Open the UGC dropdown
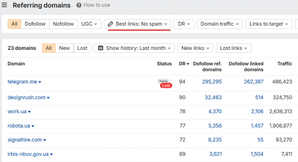 point(89,24)
